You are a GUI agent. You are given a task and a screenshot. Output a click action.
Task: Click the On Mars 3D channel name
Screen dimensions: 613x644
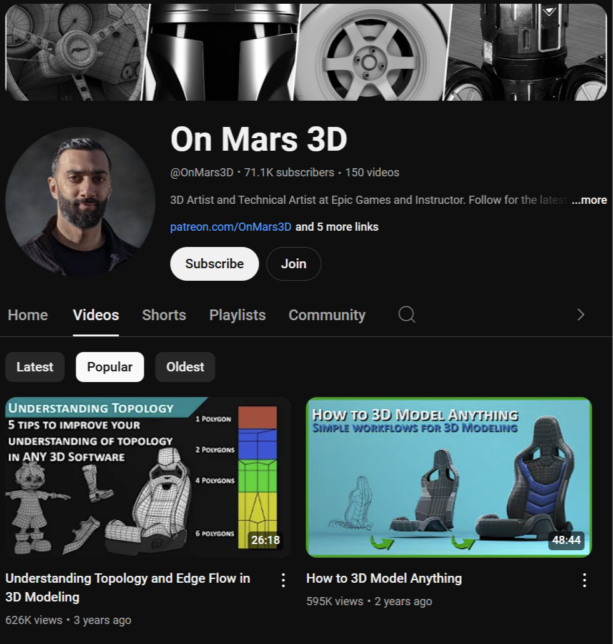click(x=259, y=139)
